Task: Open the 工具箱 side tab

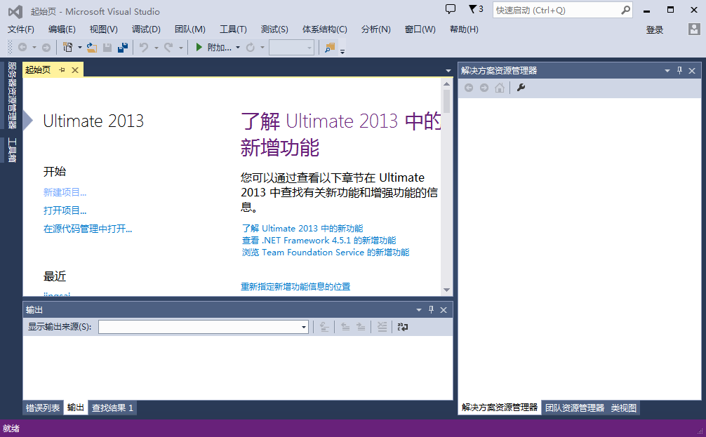Action: click(12, 150)
